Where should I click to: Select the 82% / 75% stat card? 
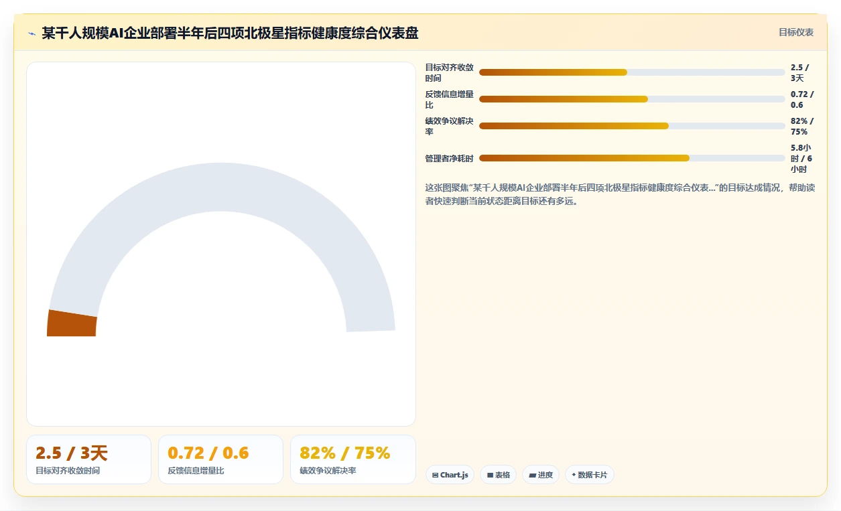pos(352,459)
